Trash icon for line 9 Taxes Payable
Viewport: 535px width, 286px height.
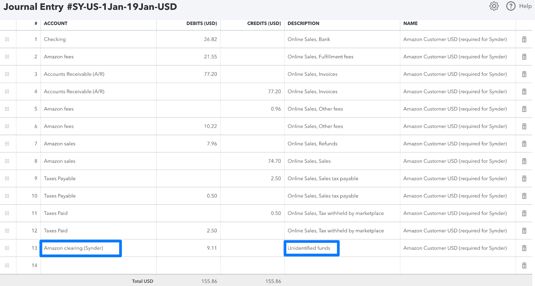click(x=524, y=178)
